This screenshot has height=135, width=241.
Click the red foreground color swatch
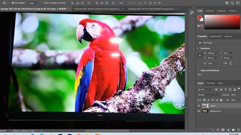click(199, 18)
